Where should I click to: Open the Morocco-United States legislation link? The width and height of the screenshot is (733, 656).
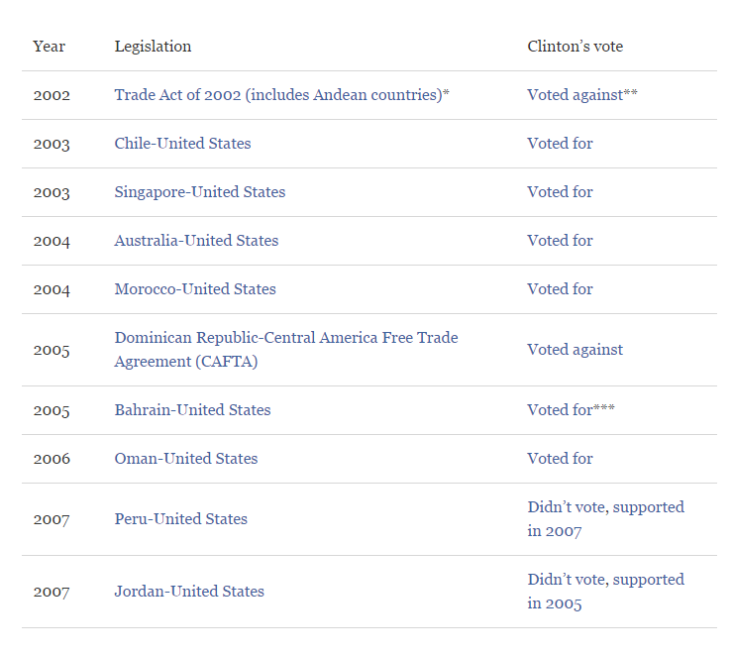pos(195,289)
